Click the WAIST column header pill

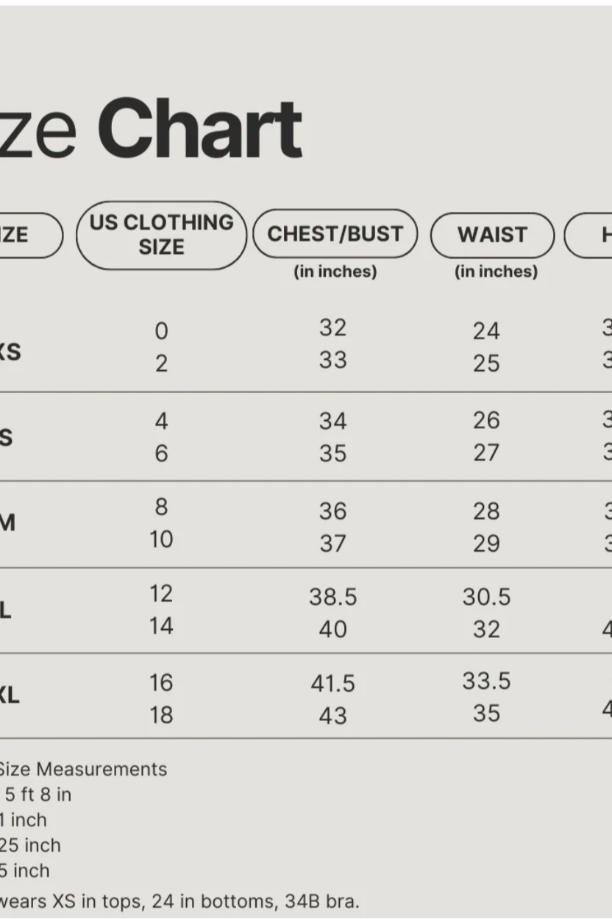click(x=492, y=235)
